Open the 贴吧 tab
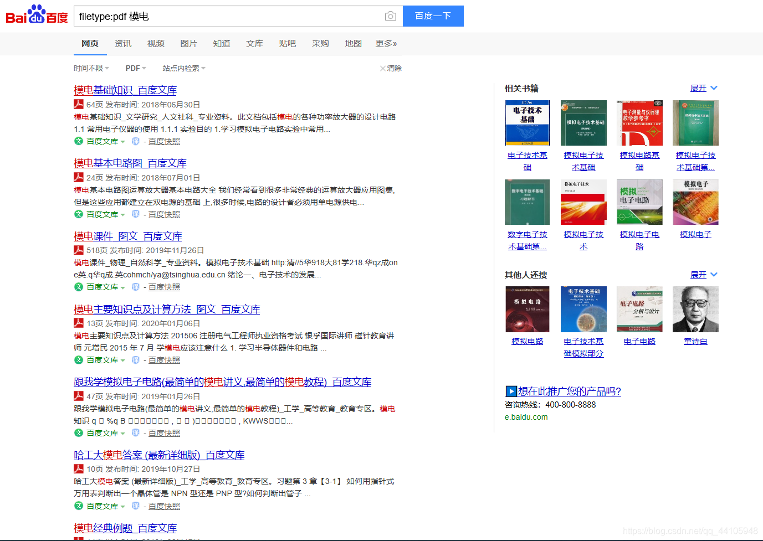 point(288,43)
